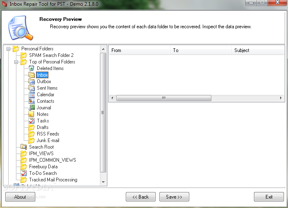Click the Save >> button
This screenshot has height=208, width=288.
(174, 197)
